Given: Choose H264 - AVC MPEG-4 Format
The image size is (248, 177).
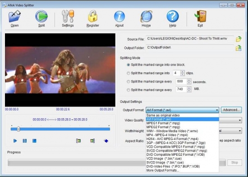Looking at the screenshot, I should pos(182,139).
